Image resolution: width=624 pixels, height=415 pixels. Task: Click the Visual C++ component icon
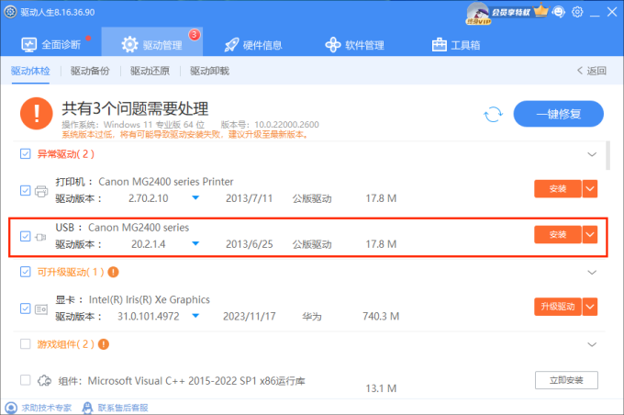(x=44, y=381)
